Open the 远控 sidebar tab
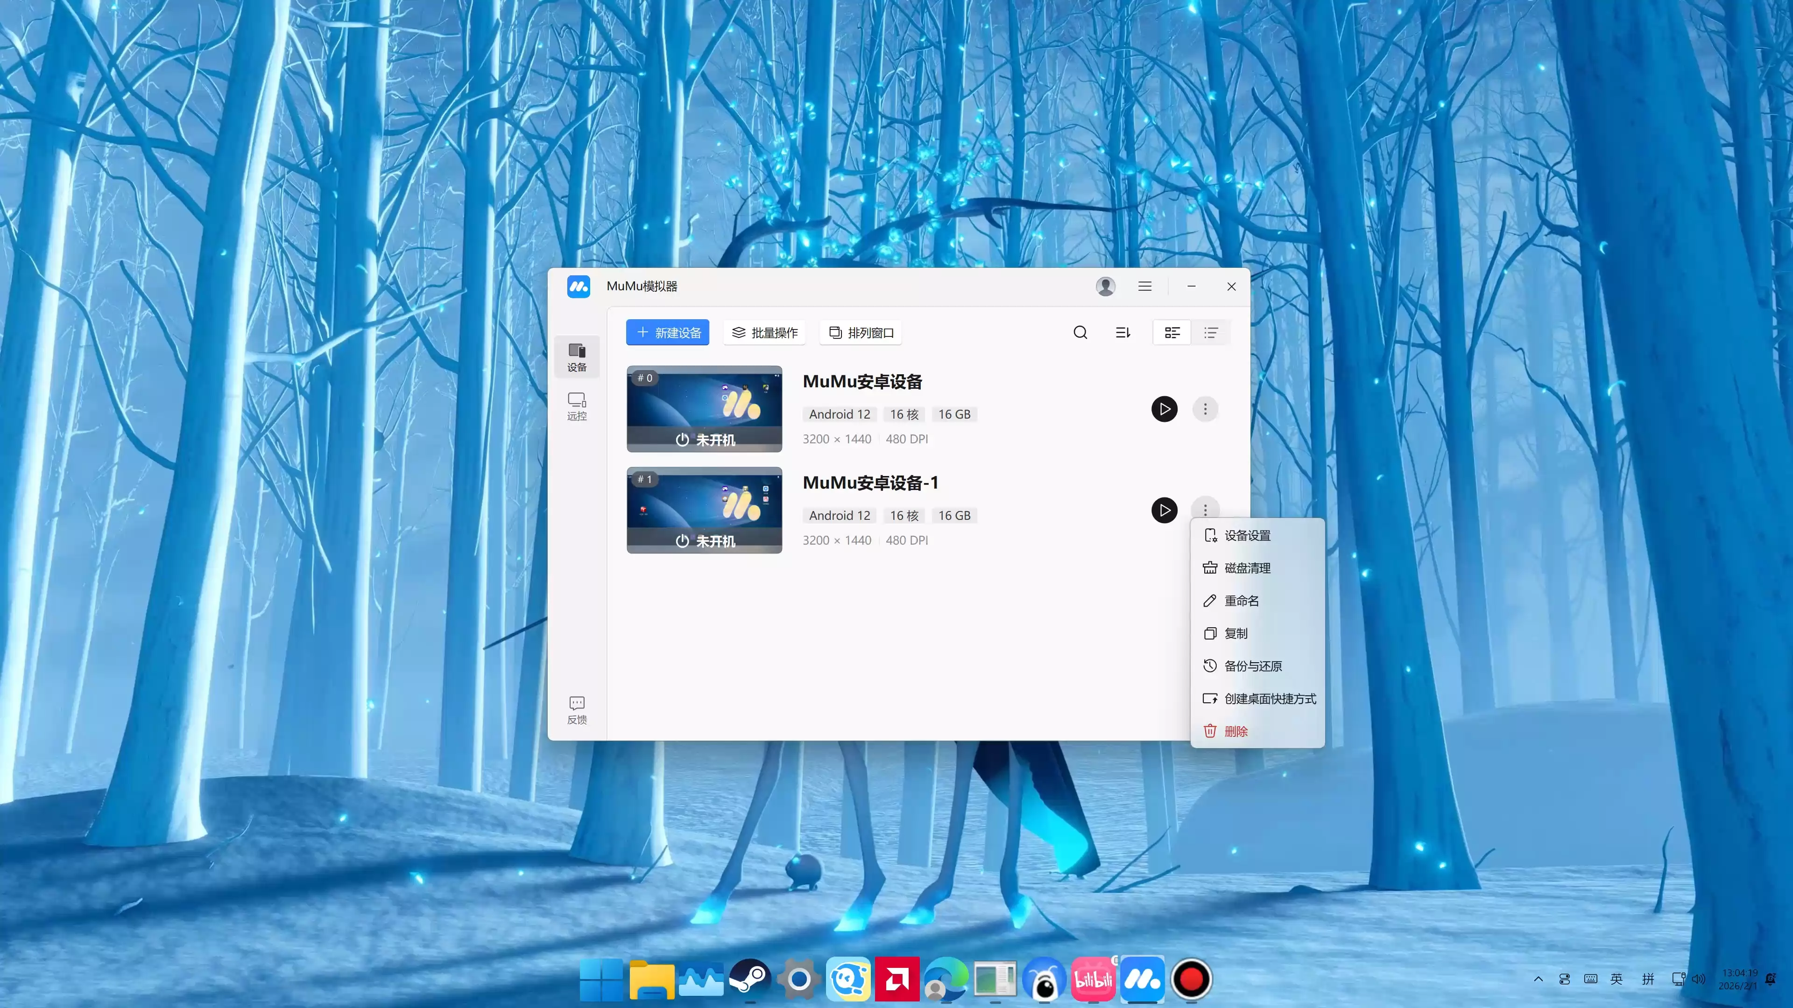 click(x=577, y=406)
